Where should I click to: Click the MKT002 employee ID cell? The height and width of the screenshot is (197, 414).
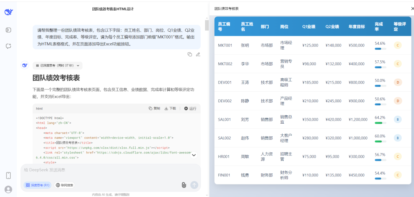point(225,64)
